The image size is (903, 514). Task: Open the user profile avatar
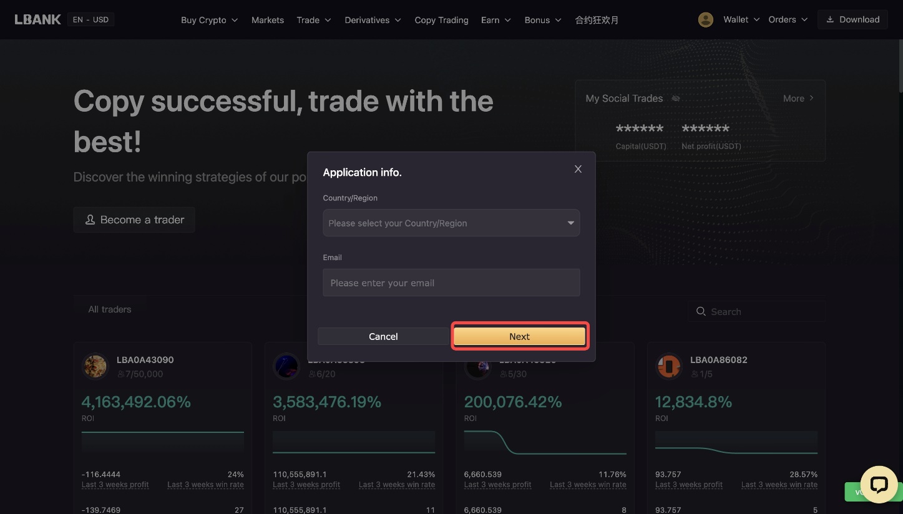pos(705,20)
